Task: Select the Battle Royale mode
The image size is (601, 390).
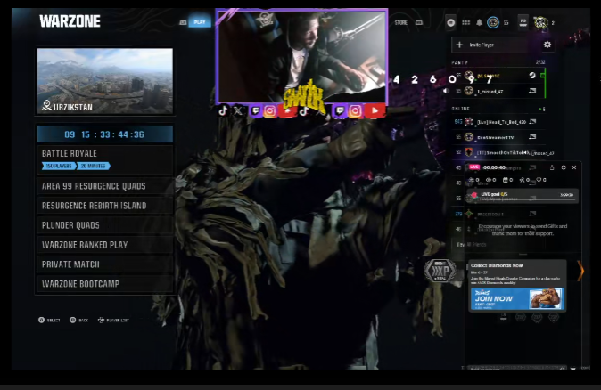Action: 105,159
